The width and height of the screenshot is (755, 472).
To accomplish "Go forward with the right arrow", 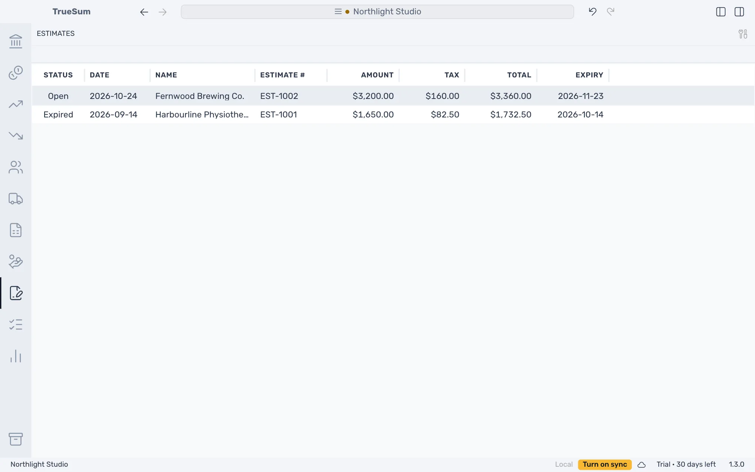I will point(163,12).
